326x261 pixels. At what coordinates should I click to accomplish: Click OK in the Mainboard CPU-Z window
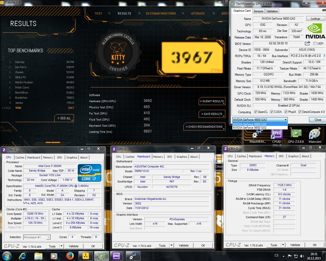point(203,245)
